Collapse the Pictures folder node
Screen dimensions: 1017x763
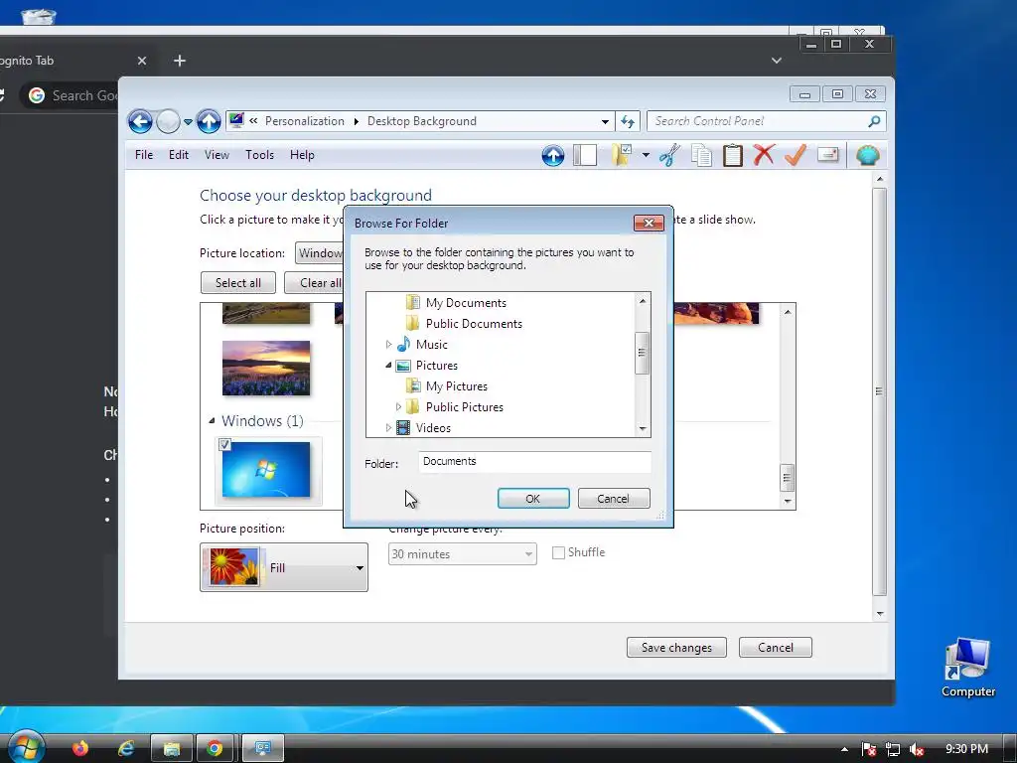[388, 366]
